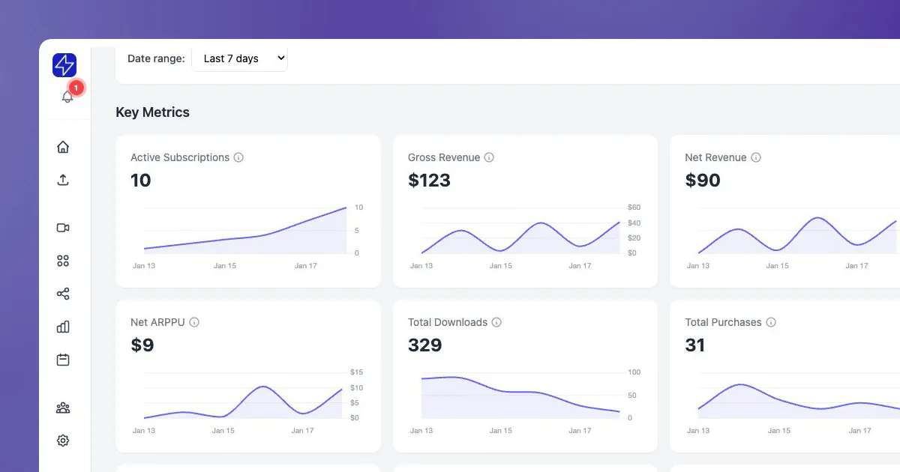Click the Total Purchases card title
This screenshot has height=472, width=900.
point(723,322)
